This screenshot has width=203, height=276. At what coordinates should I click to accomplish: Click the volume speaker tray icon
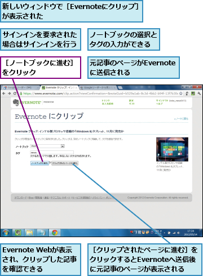point(179,233)
